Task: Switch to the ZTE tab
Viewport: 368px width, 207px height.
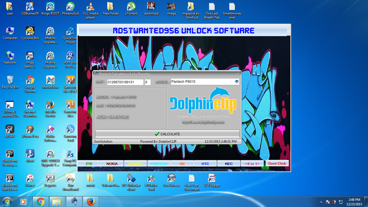Action: pyautogui.click(x=89, y=164)
